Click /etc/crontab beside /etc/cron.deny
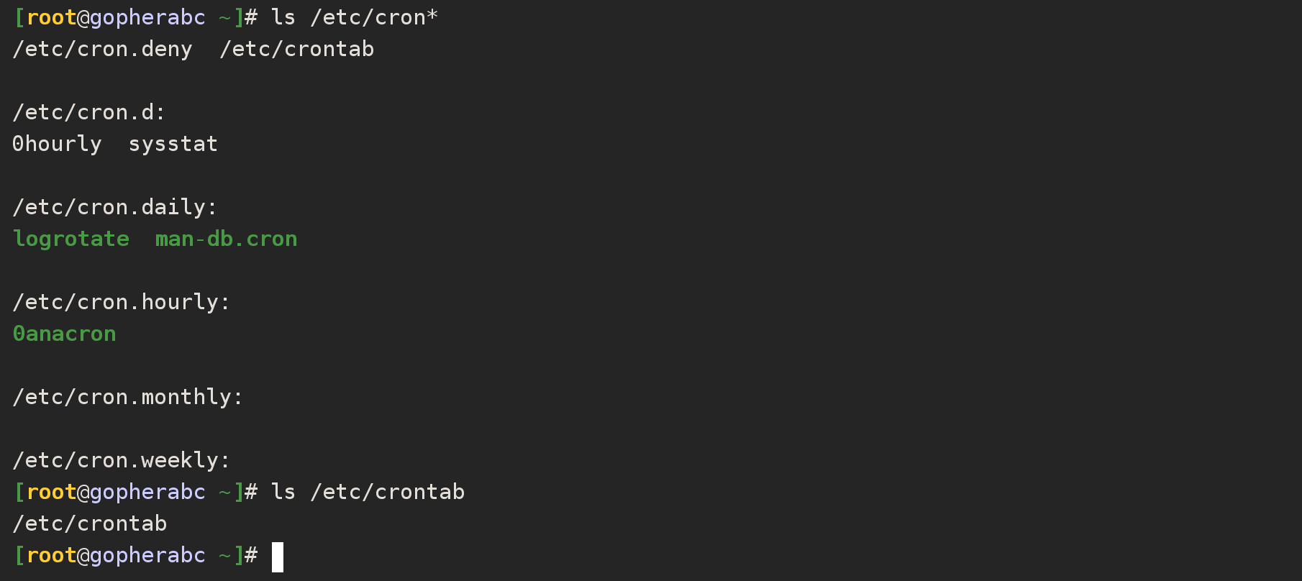This screenshot has height=581, width=1302. point(296,49)
